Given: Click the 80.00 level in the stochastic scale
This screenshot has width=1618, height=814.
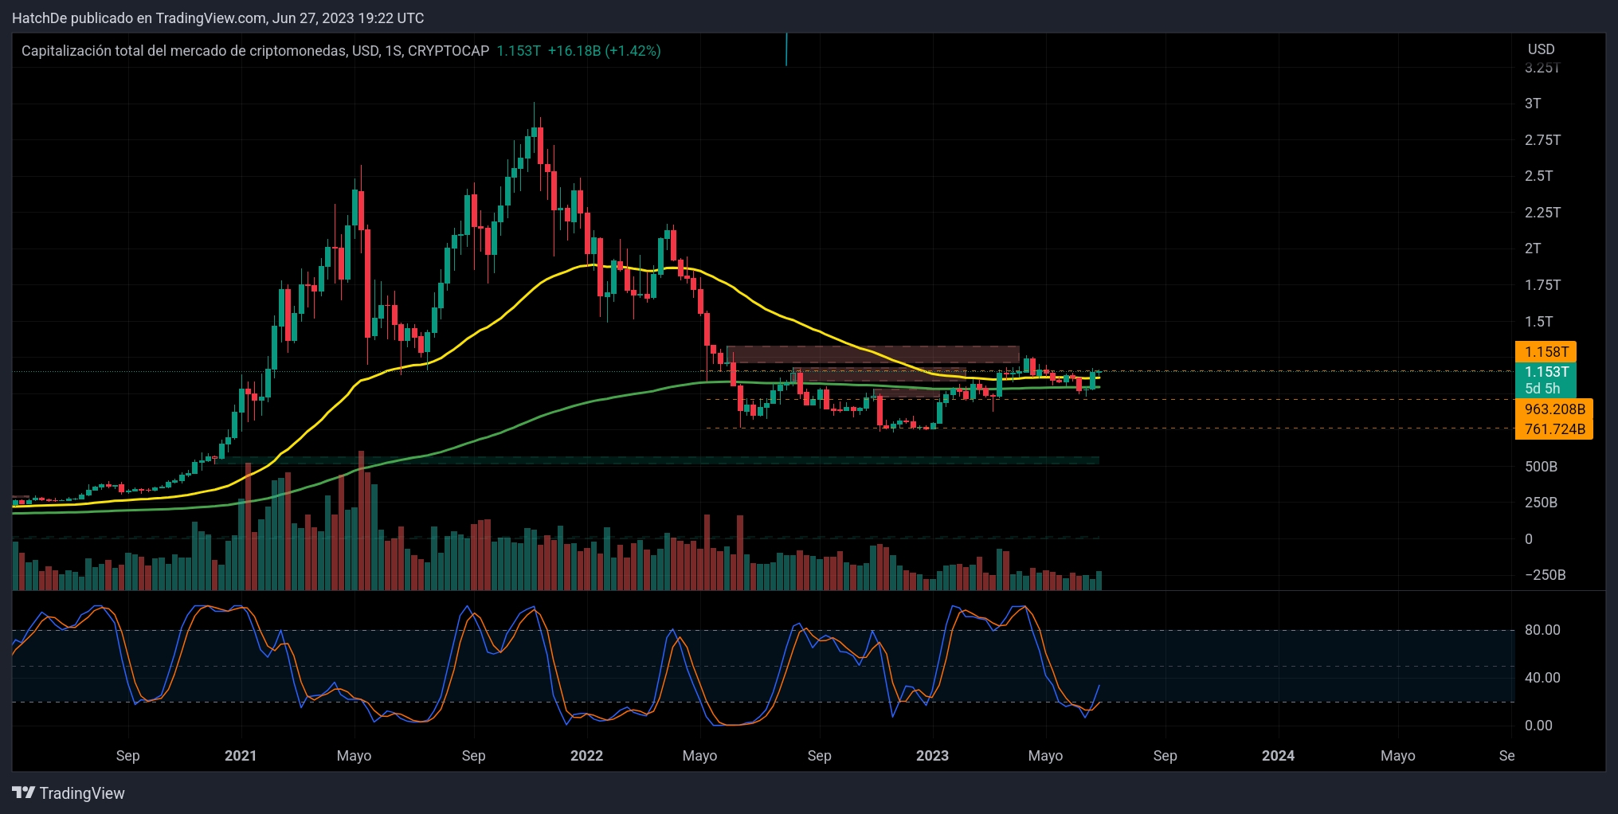Looking at the screenshot, I should point(1542,630).
